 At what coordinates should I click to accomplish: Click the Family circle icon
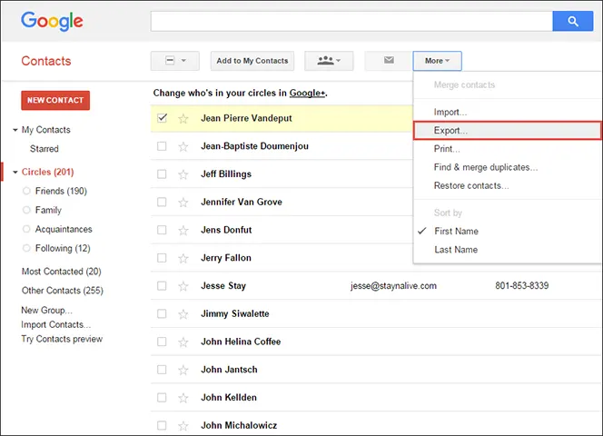click(26, 210)
